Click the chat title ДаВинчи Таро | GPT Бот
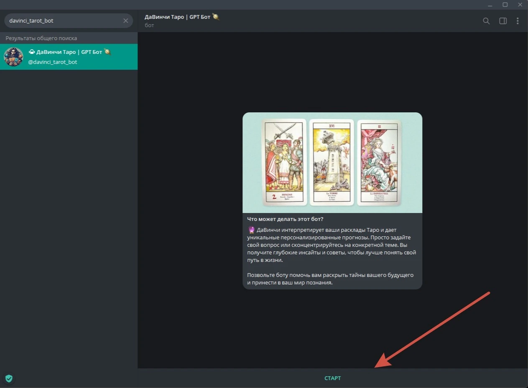Viewport: 528px width, 388px height. (x=182, y=17)
